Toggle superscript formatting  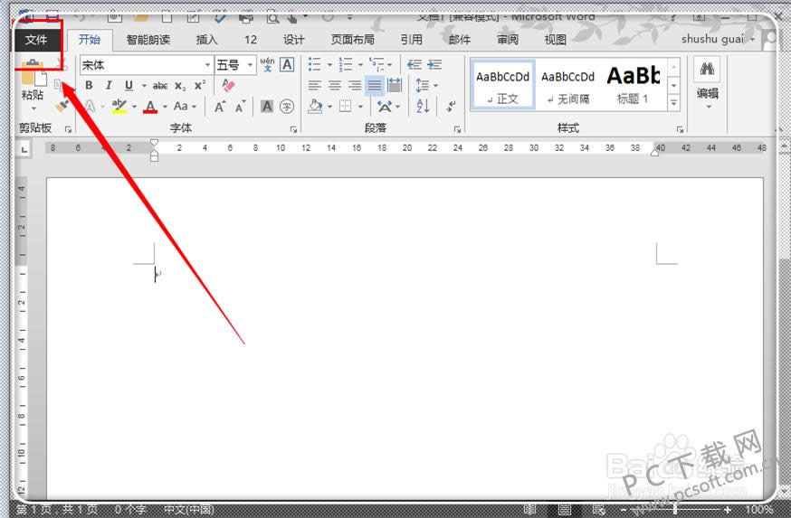[200, 85]
